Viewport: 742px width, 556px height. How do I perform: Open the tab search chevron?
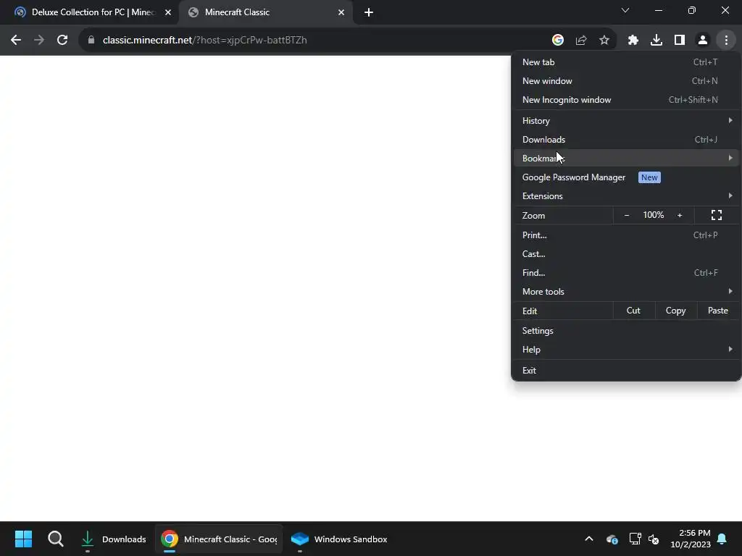(625, 10)
